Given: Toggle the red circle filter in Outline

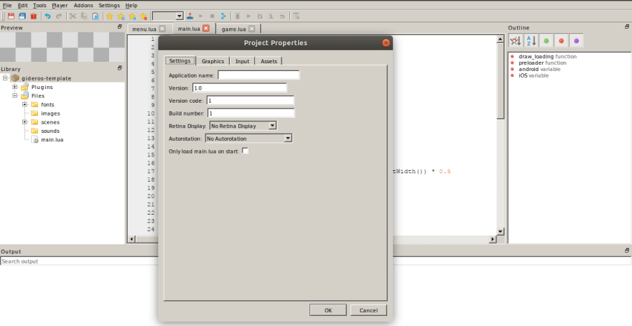Looking at the screenshot, I should click(562, 41).
